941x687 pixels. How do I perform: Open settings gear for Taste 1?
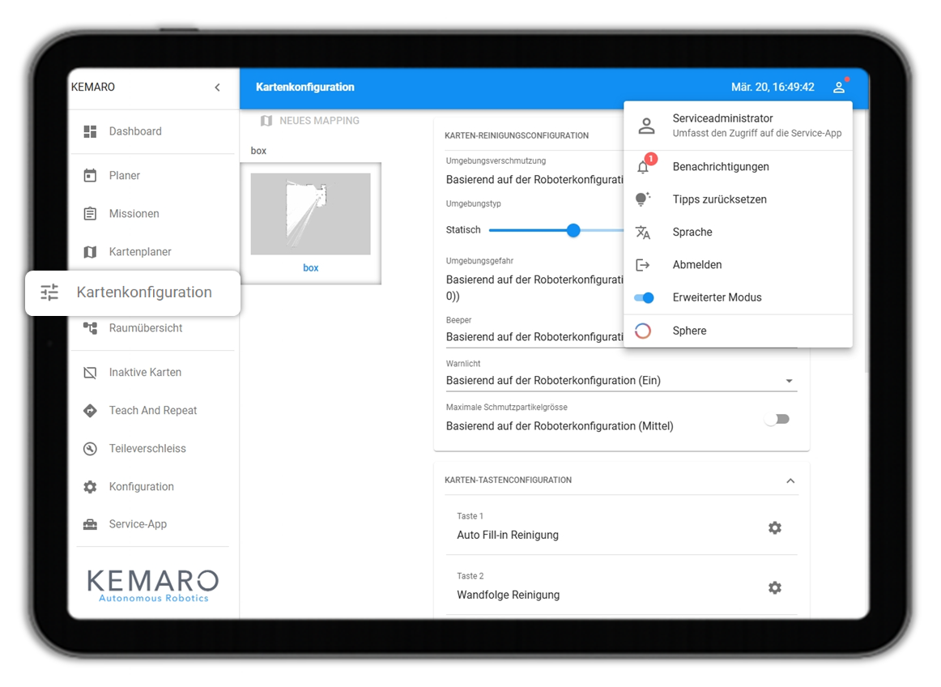[775, 528]
